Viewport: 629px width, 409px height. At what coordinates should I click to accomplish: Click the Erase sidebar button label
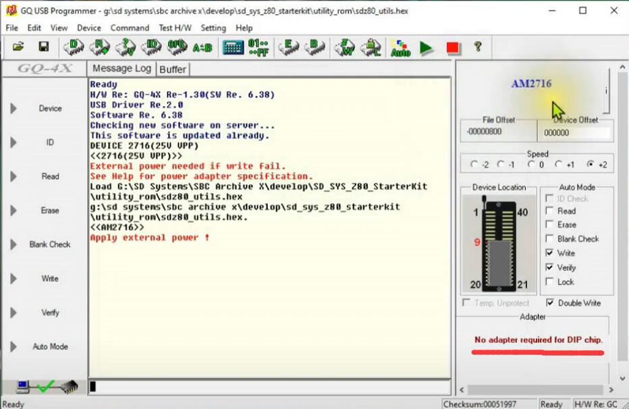(50, 211)
